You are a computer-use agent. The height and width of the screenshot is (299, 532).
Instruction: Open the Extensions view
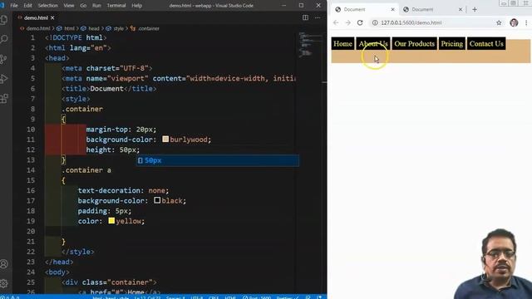(4, 99)
